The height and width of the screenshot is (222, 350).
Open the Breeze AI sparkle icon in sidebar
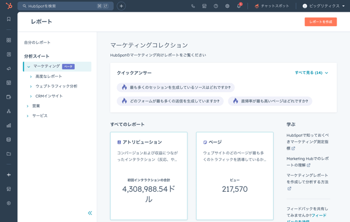click(9, 175)
